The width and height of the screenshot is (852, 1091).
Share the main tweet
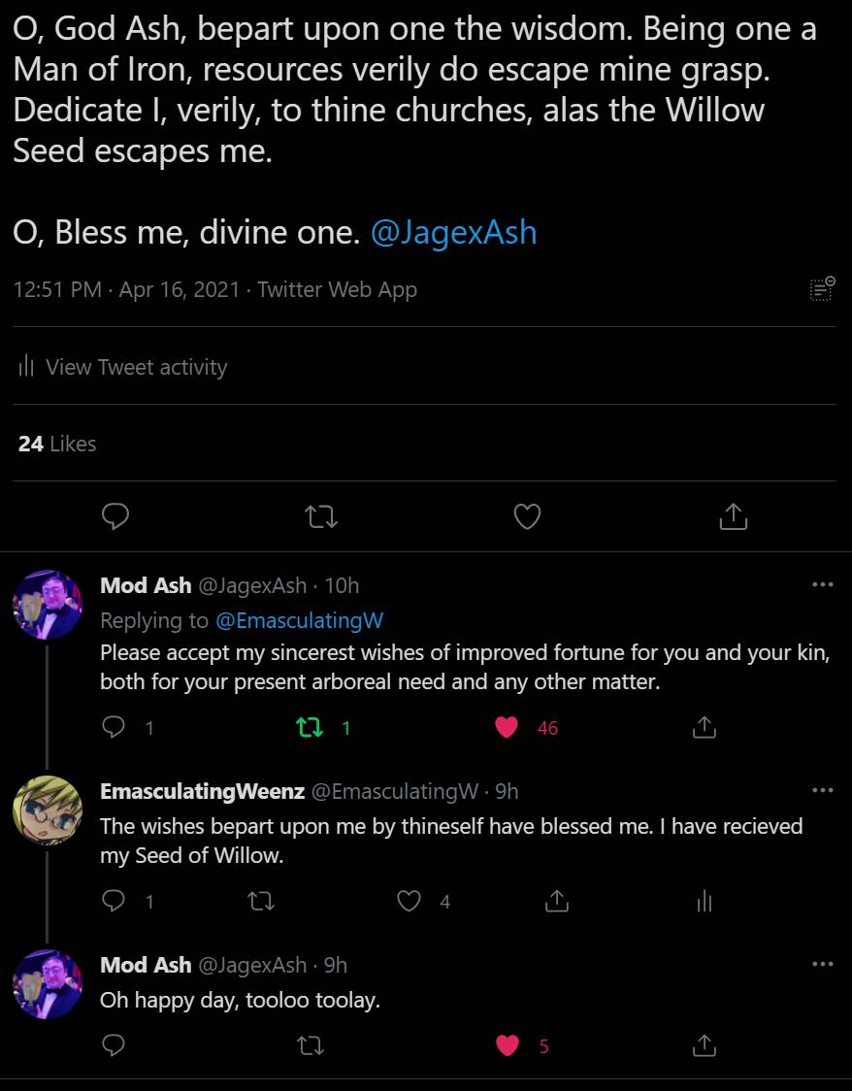(x=733, y=516)
